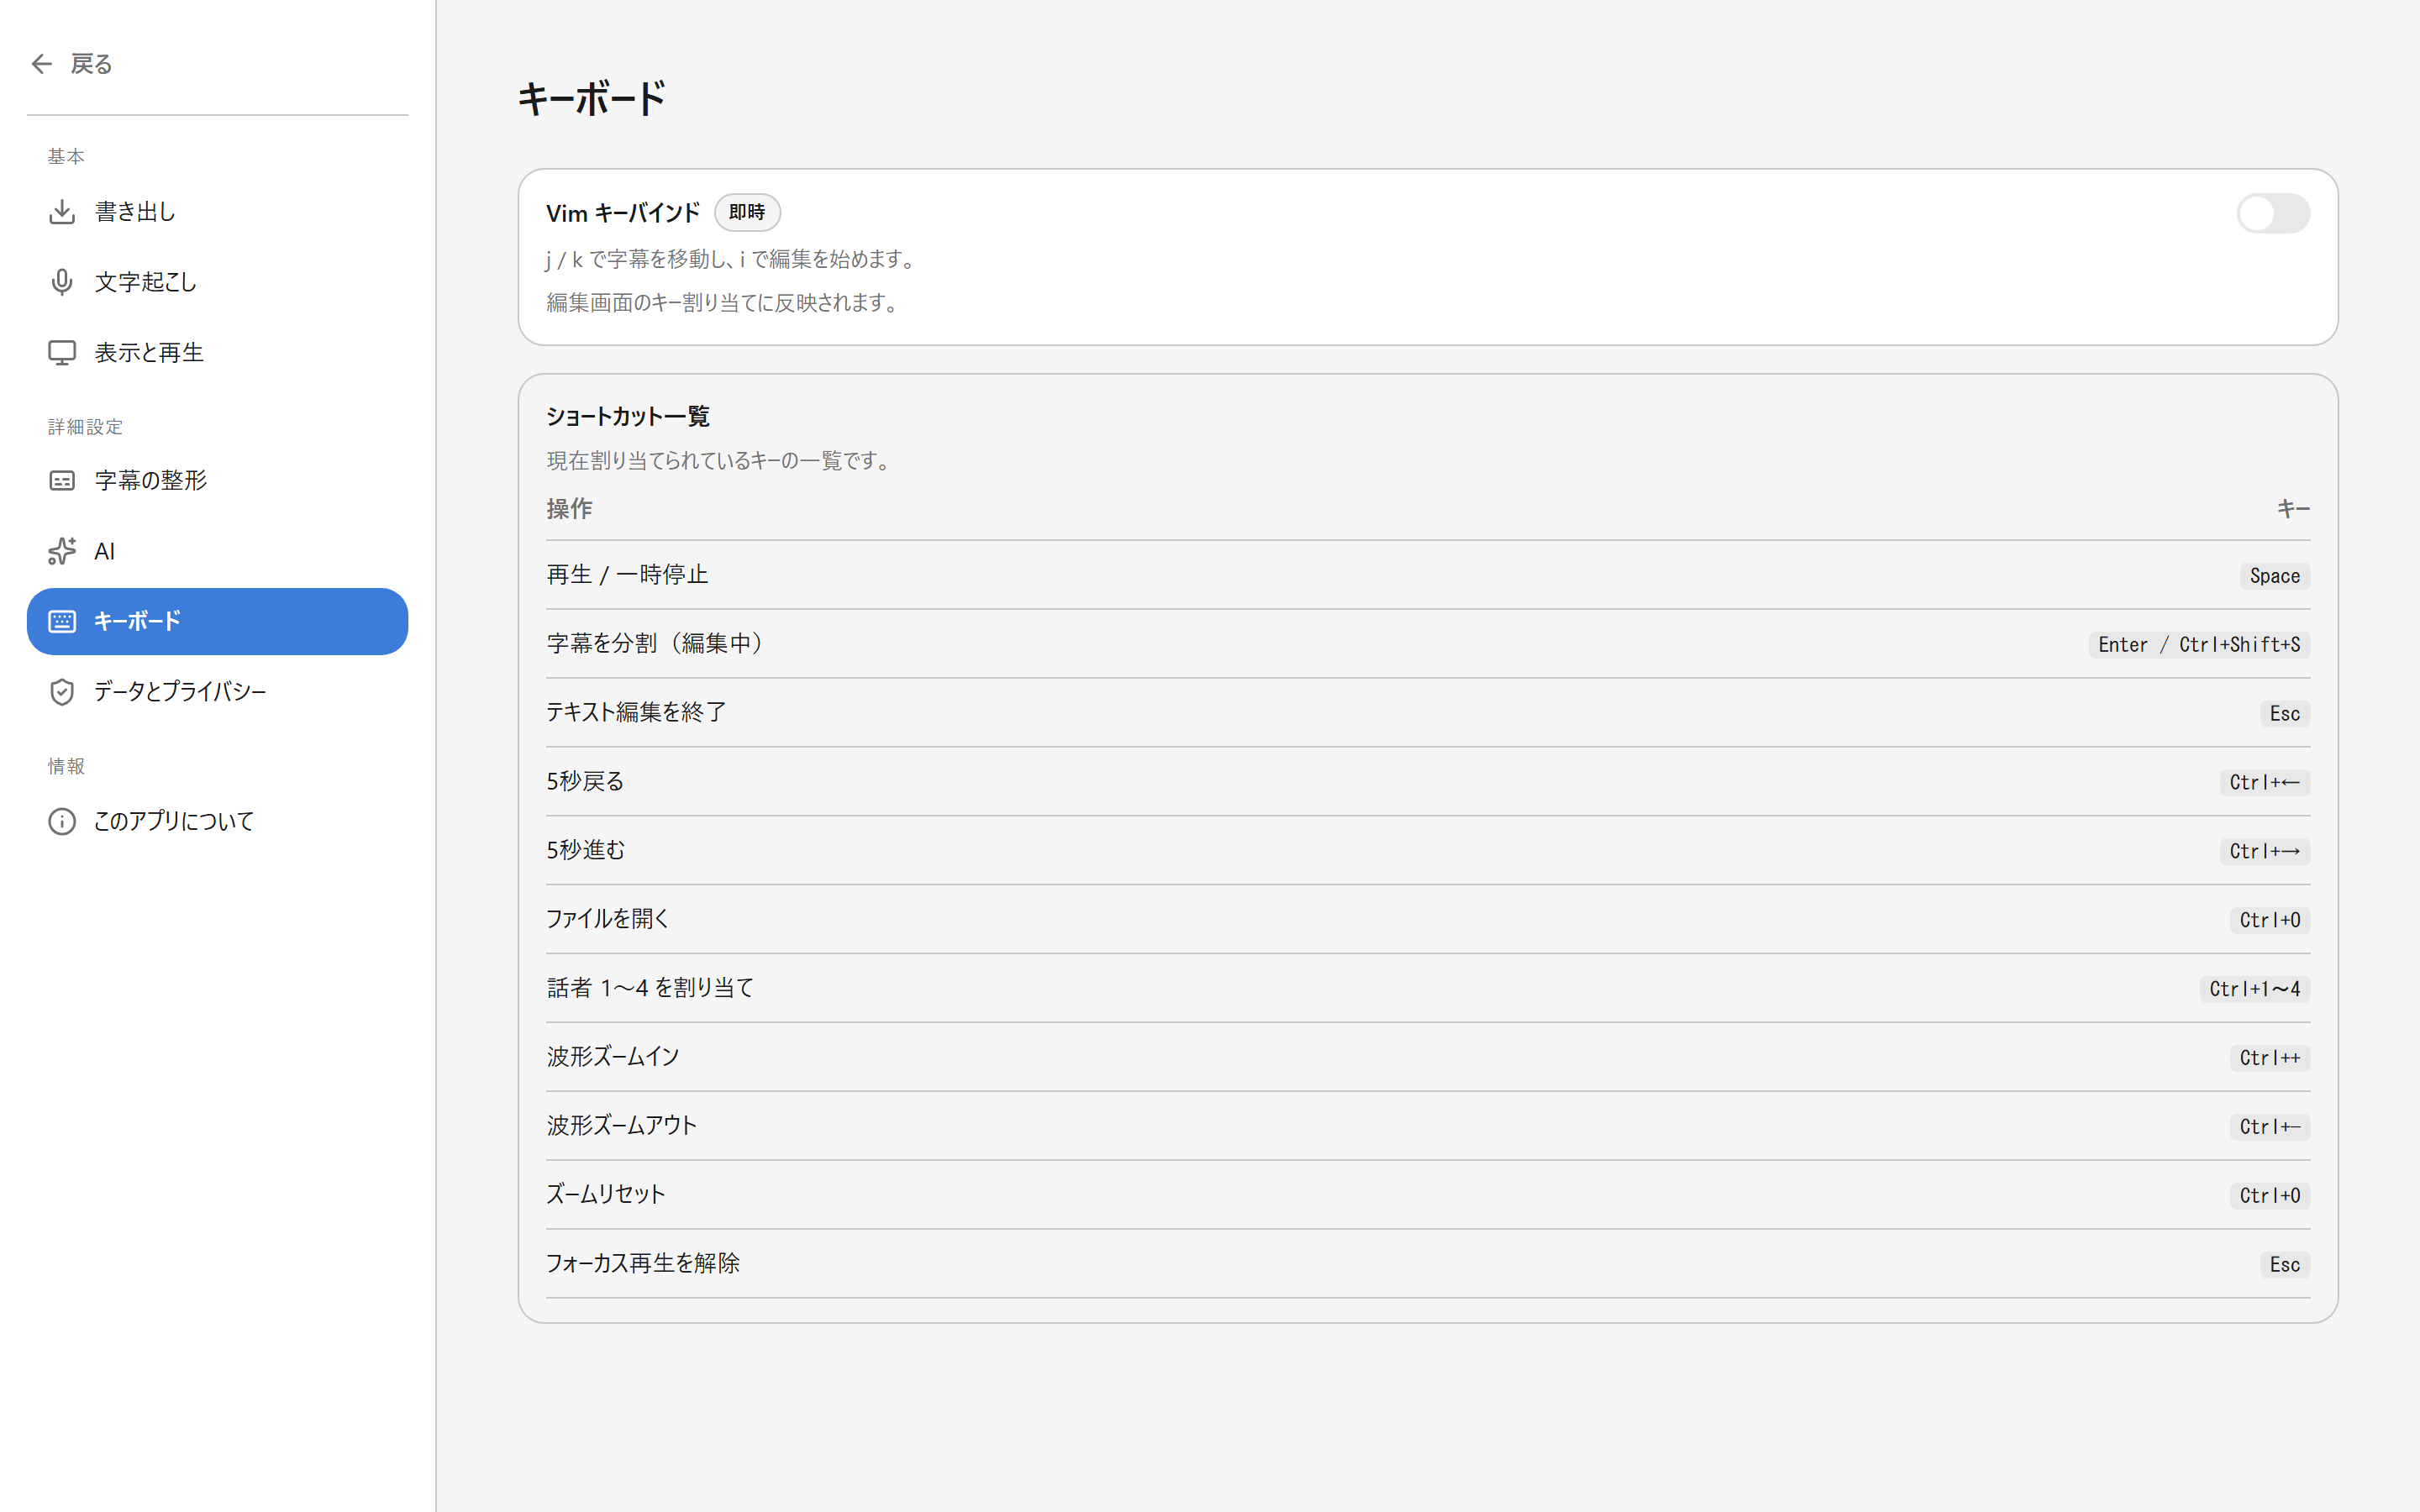Open the 文字起こし settings section
The width and height of the screenshot is (2420, 1512).
pyautogui.click(x=217, y=282)
